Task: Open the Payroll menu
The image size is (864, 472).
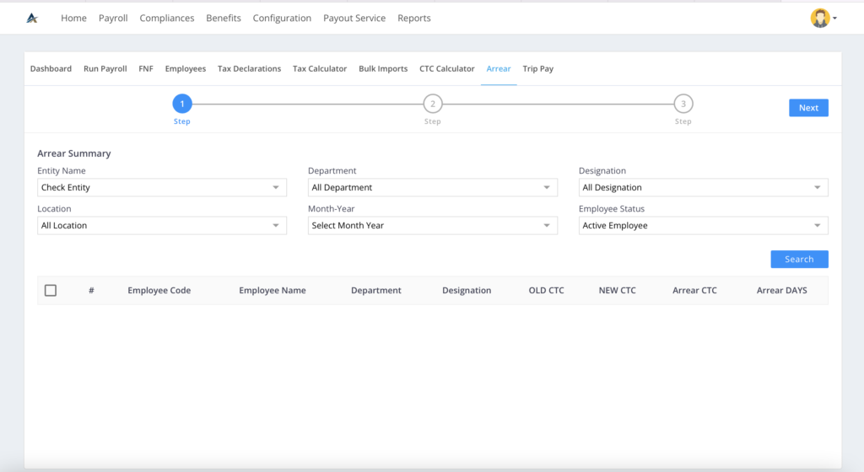Action: point(113,19)
